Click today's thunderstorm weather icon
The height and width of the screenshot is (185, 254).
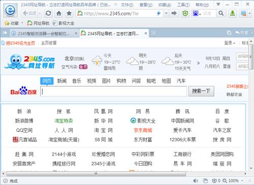tap(97, 60)
